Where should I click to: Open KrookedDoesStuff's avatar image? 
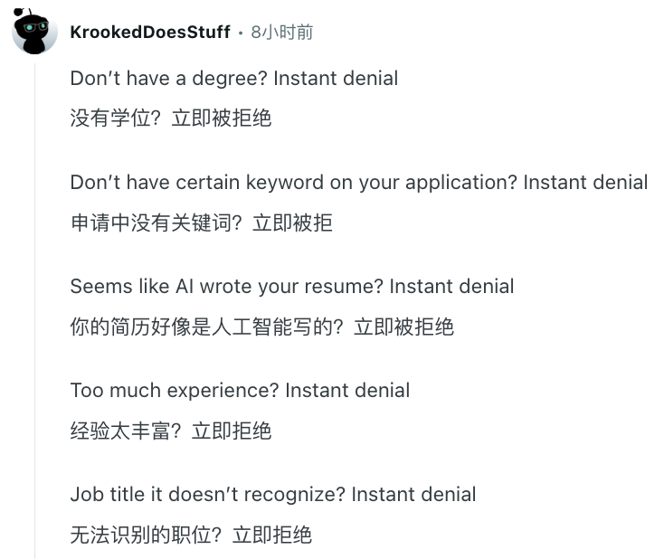coord(34,32)
